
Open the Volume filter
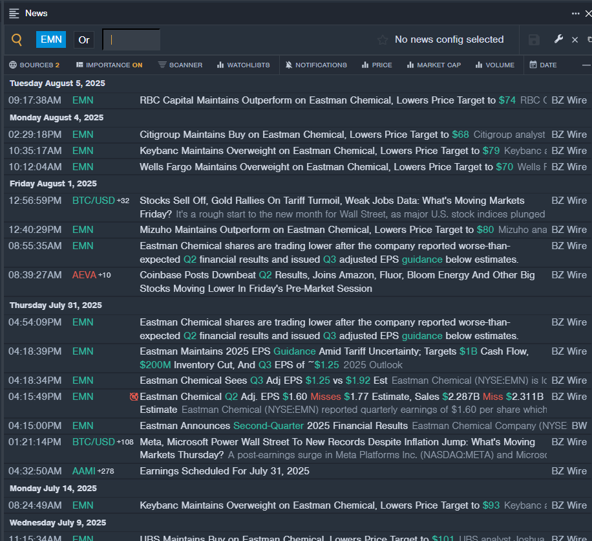pyautogui.click(x=495, y=65)
